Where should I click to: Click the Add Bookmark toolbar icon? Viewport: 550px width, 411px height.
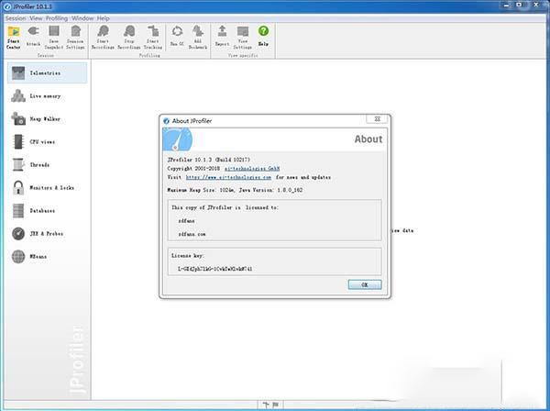(198, 38)
